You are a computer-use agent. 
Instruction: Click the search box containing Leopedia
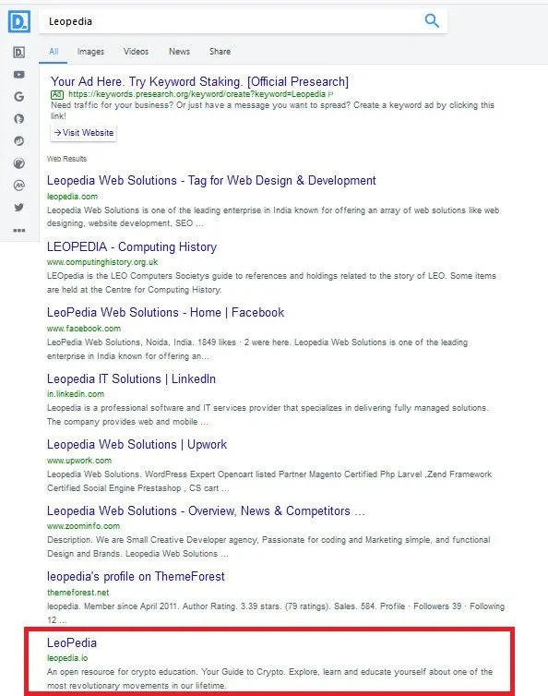click(243, 21)
